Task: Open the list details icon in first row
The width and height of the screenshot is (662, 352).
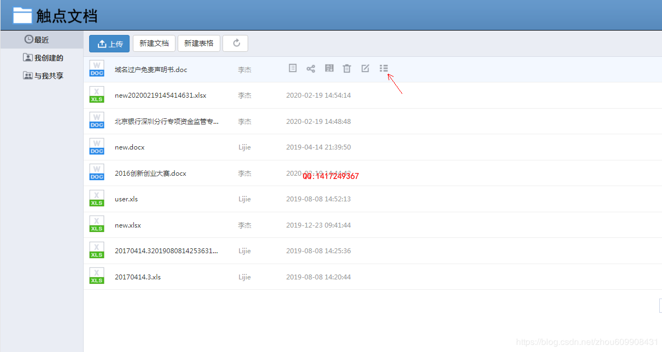Action: [x=384, y=68]
